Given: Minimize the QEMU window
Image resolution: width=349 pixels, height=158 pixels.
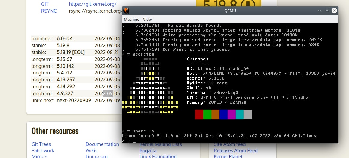Looking at the screenshot, I should [x=320, y=11].
